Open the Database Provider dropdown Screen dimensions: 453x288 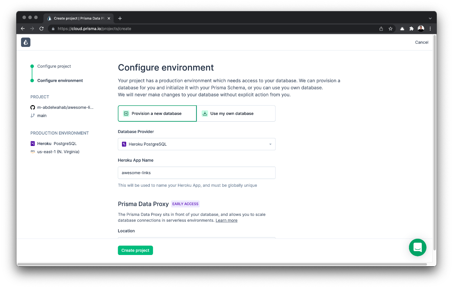point(197,144)
